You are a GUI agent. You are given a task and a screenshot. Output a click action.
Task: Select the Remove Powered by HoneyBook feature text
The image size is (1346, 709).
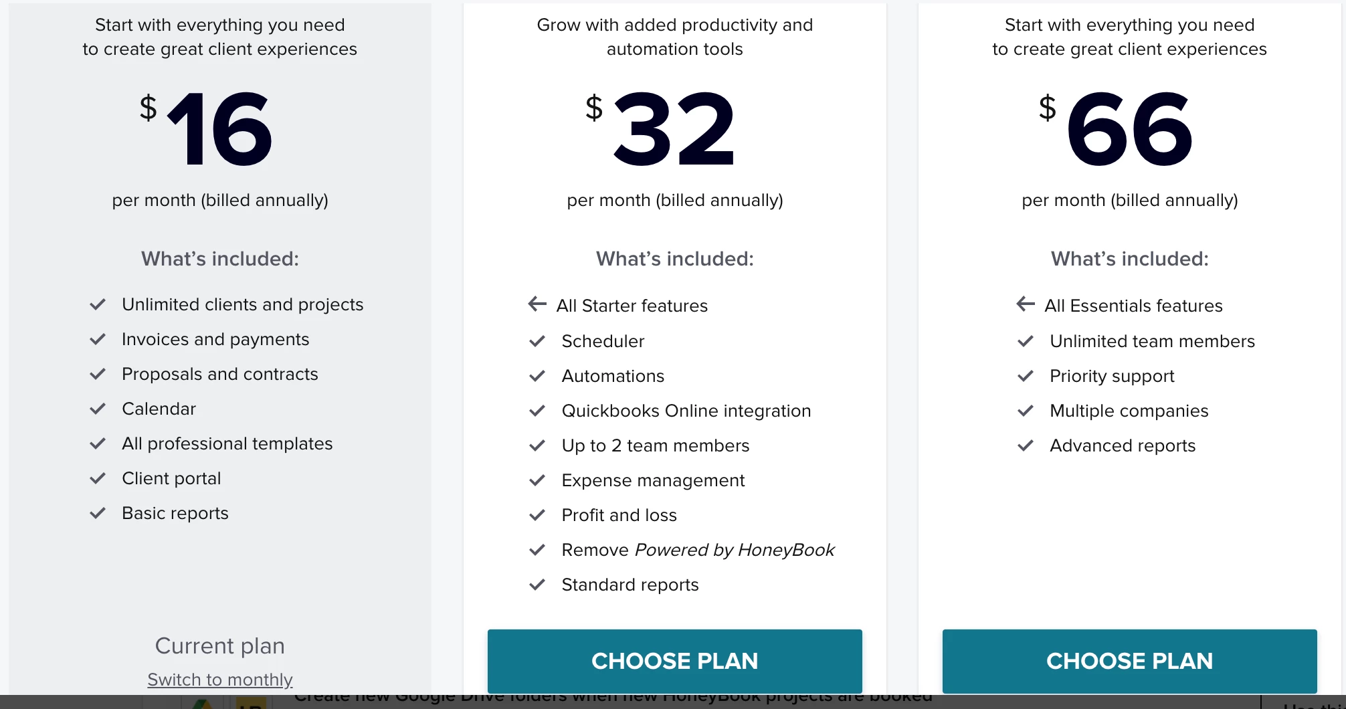tap(698, 550)
